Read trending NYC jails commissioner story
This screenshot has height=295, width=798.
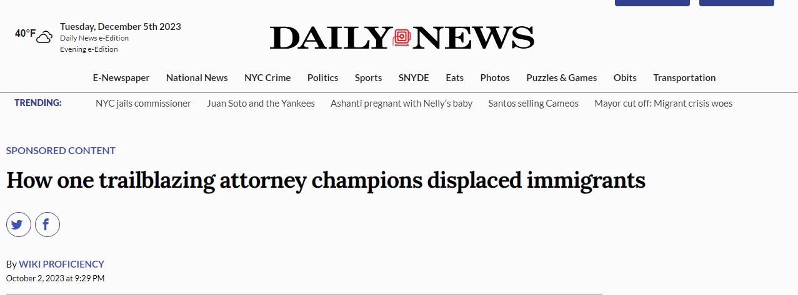tap(143, 104)
